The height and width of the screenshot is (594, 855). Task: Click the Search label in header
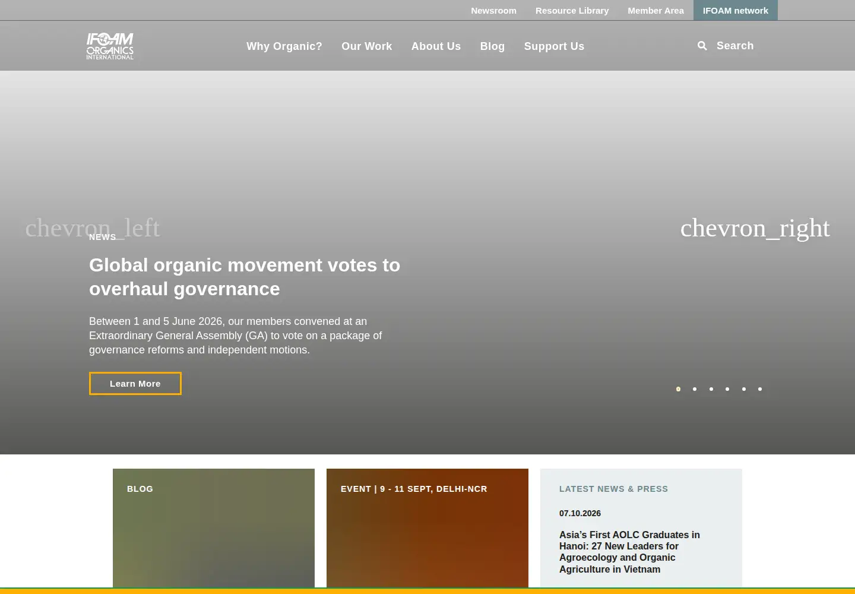click(x=735, y=46)
